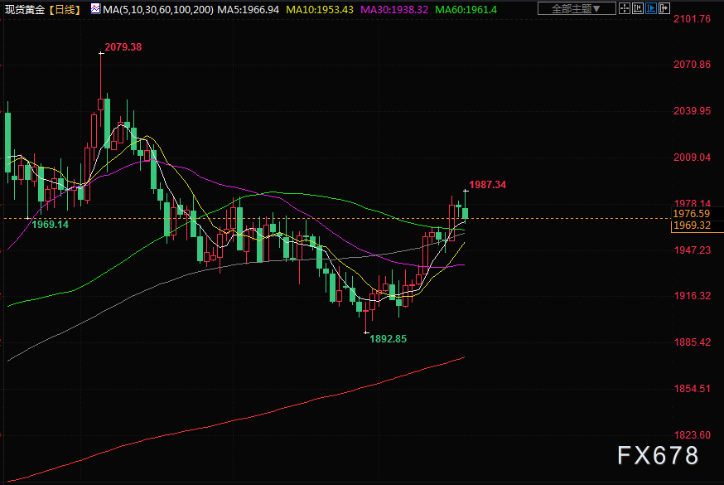This screenshot has height=485, width=724.
Task: Click the candlestick at the 2079.38 peak
Action: (101, 104)
